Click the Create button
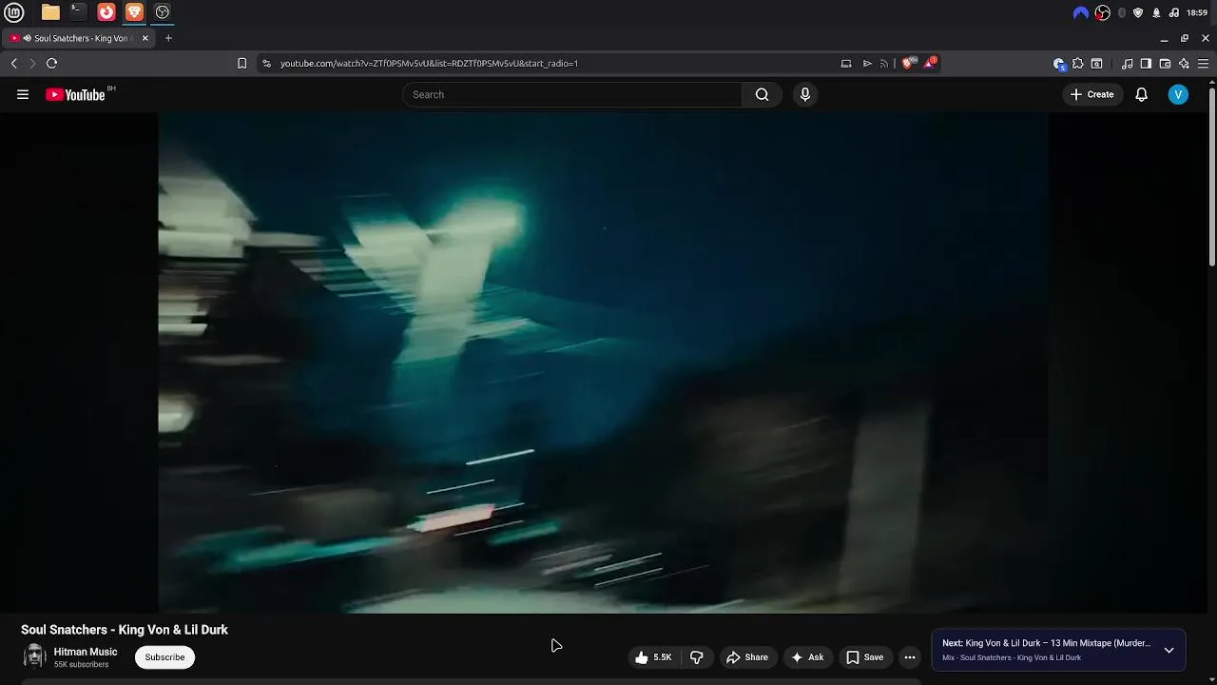The width and height of the screenshot is (1217, 685). point(1092,94)
